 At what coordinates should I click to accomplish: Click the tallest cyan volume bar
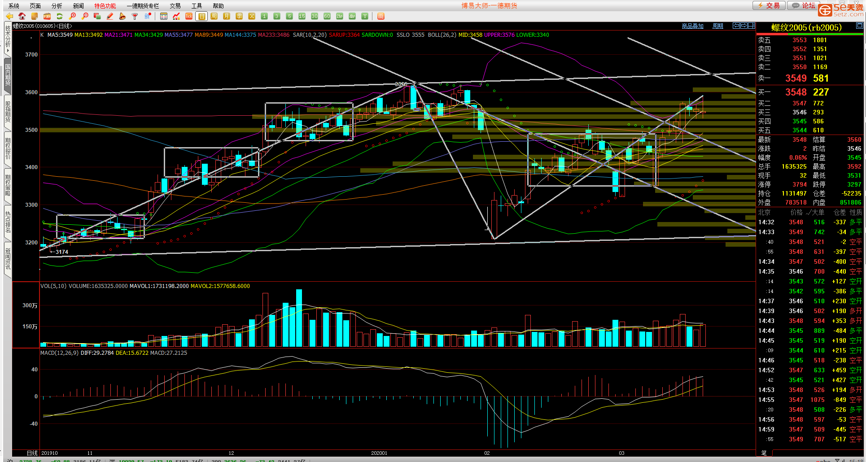pyautogui.click(x=299, y=318)
